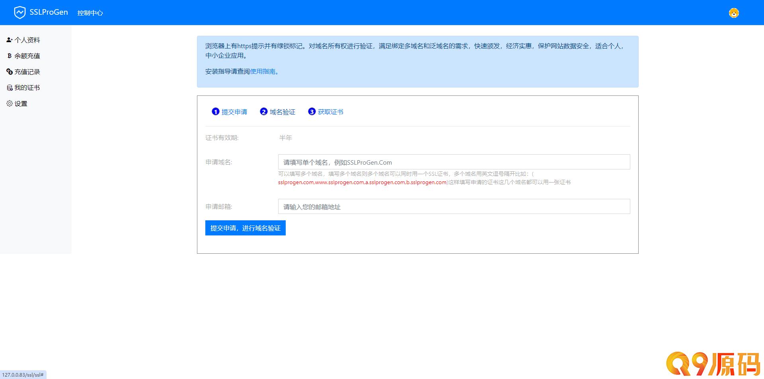Image resolution: width=764 pixels, height=379 pixels.
Task: Switch to the 获取证书 step tab
Action: point(331,112)
